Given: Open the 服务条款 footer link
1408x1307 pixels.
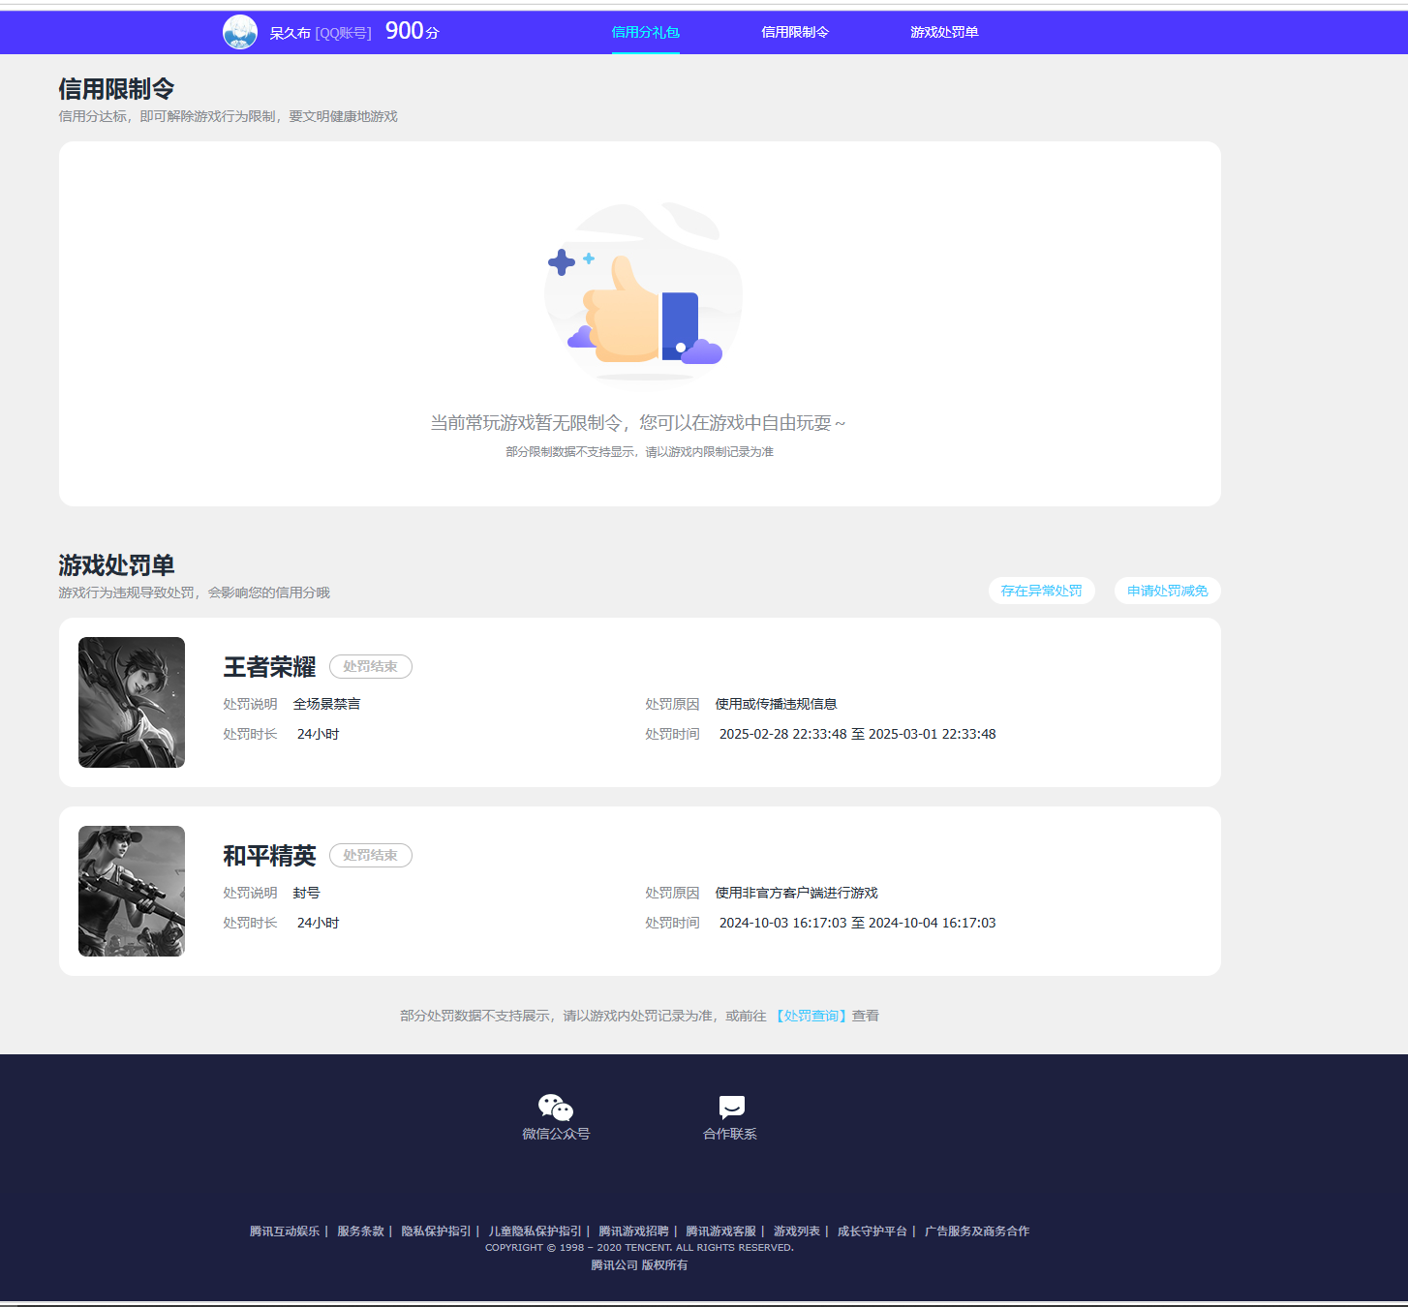Looking at the screenshot, I should click(360, 1231).
